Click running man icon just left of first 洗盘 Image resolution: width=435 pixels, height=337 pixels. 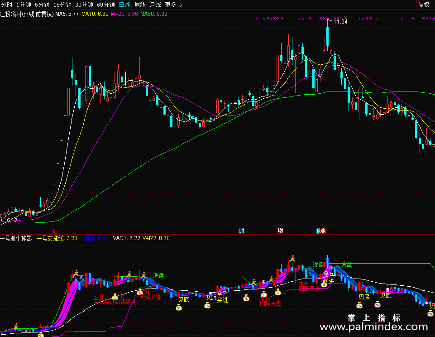pos(143,275)
